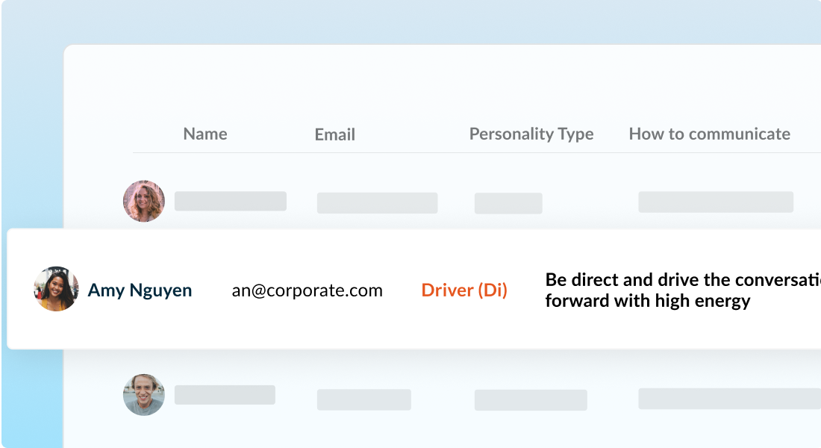Click bottom row's personality type placeholder

pyautogui.click(x=531, y=399)
